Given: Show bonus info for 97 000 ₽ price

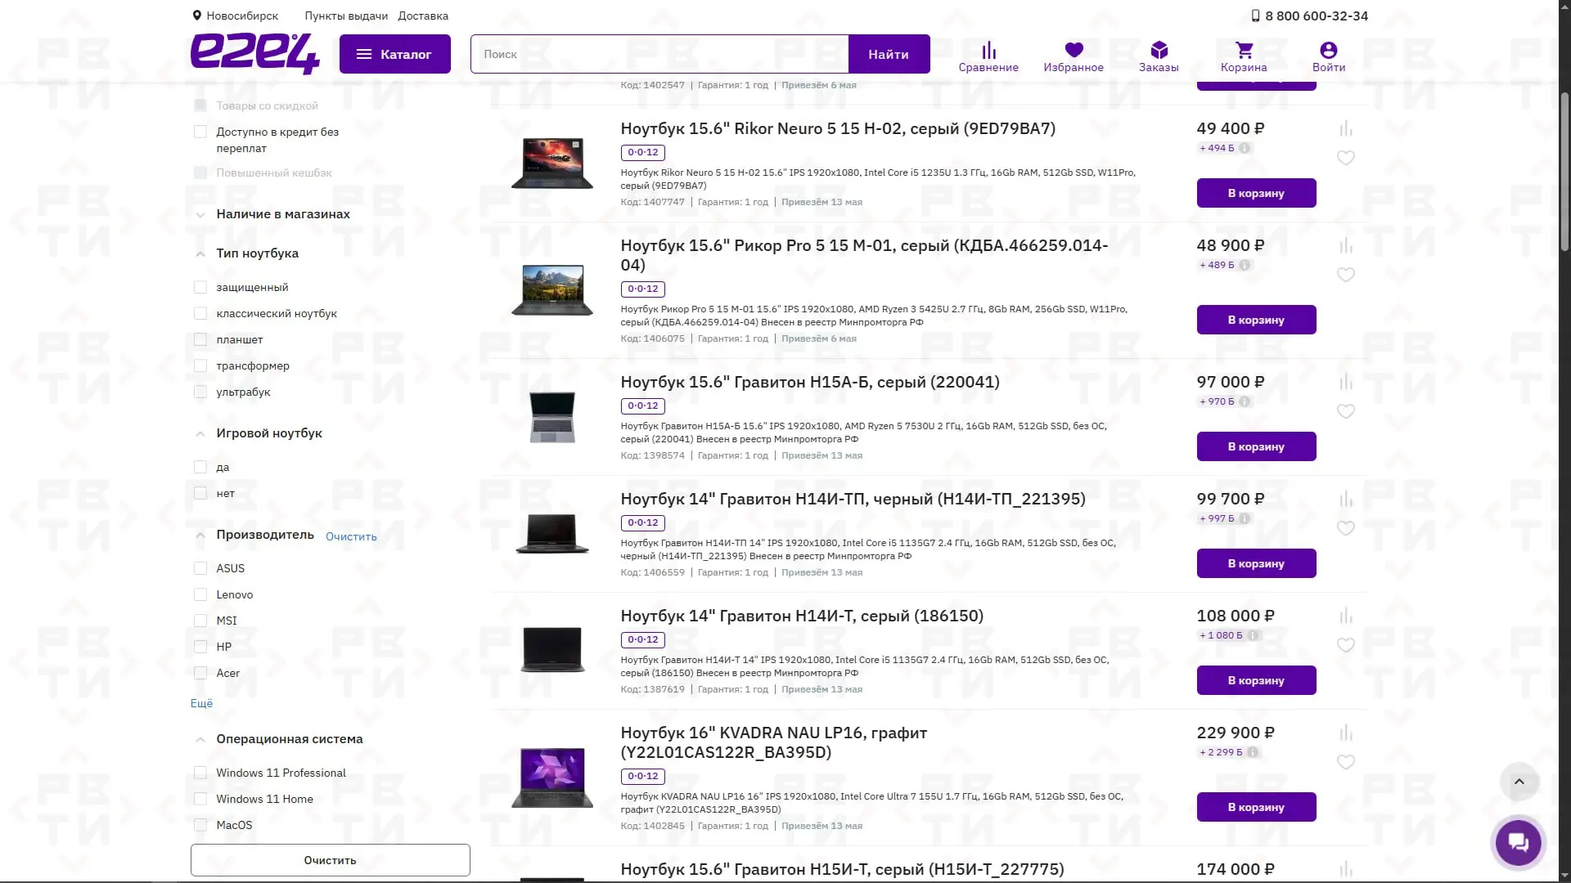Looking at the screenshot, I should pyautogui.click(x=1245, y=401).
